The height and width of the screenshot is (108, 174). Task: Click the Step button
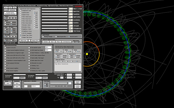coord(10,8)
